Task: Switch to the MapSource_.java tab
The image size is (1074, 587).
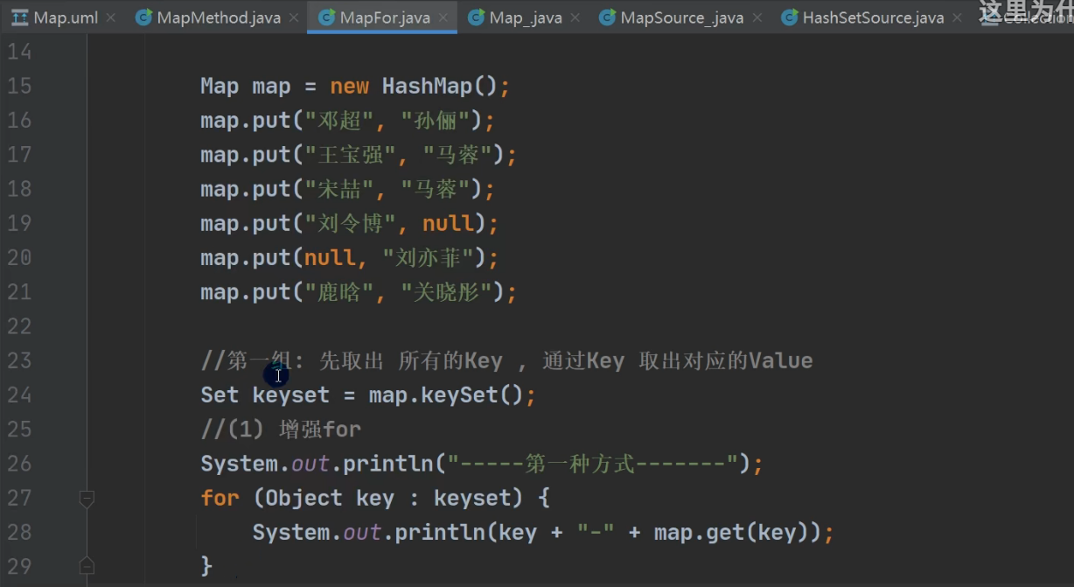Action: pos(680,17)
